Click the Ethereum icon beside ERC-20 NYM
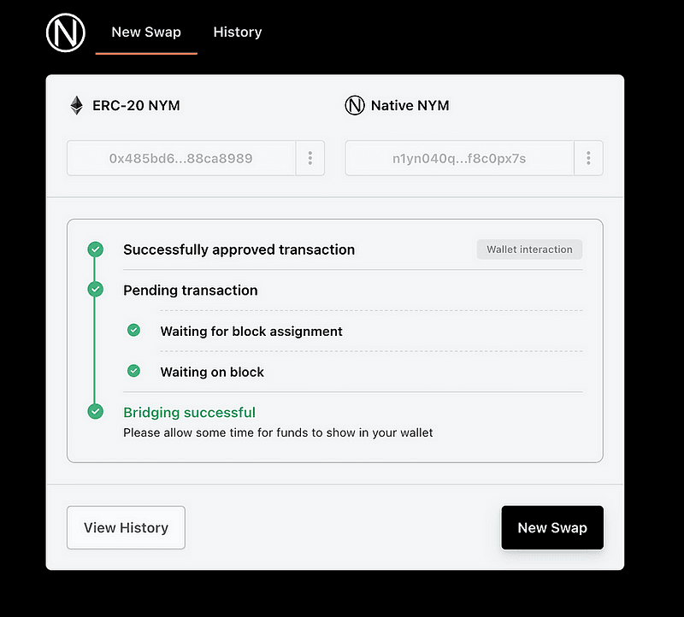 [x=77, y=106]
